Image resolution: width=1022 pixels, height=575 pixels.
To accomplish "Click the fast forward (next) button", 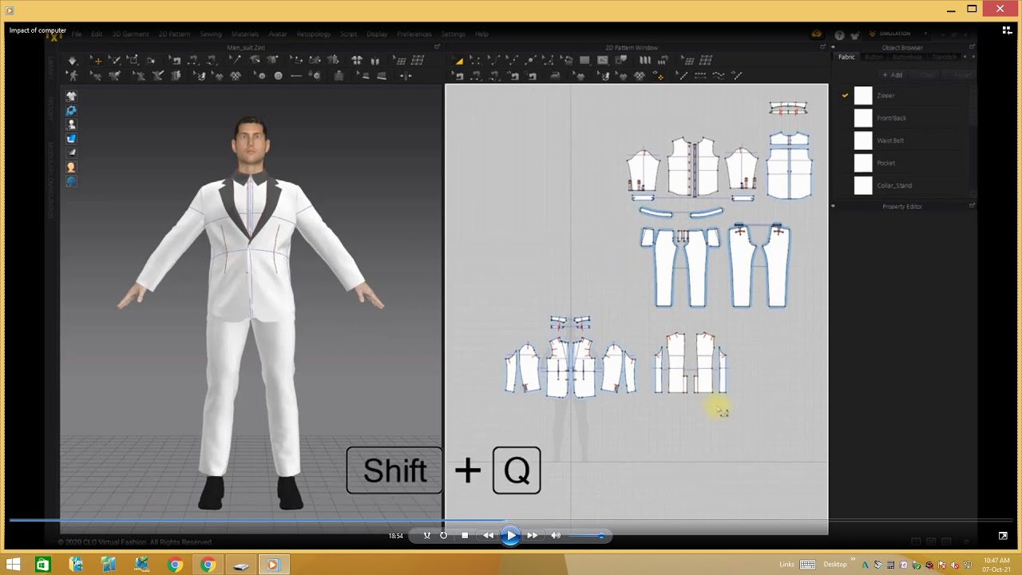I will pos(533,536).
